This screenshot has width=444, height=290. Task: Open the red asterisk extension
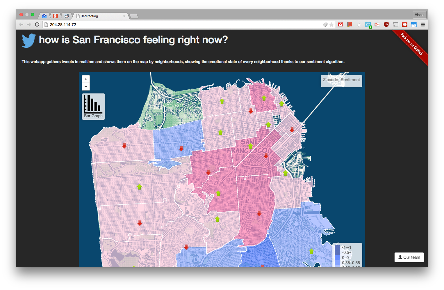pos(404,25)
